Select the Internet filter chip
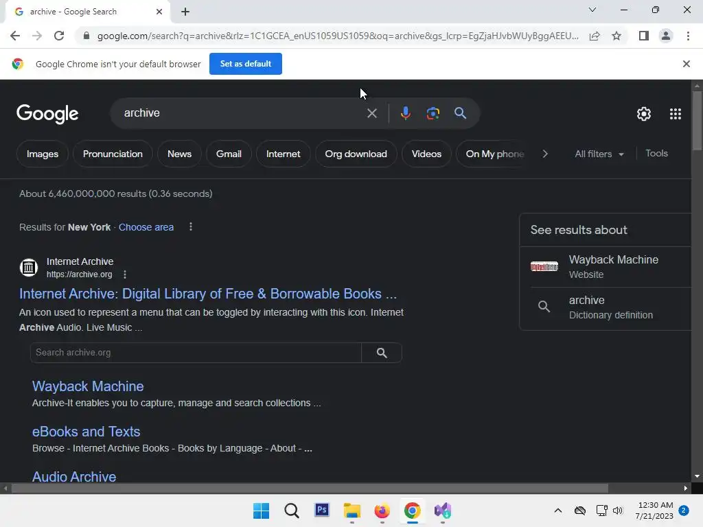The width and height of the screenshot is (703, 527). pos(283,154)
